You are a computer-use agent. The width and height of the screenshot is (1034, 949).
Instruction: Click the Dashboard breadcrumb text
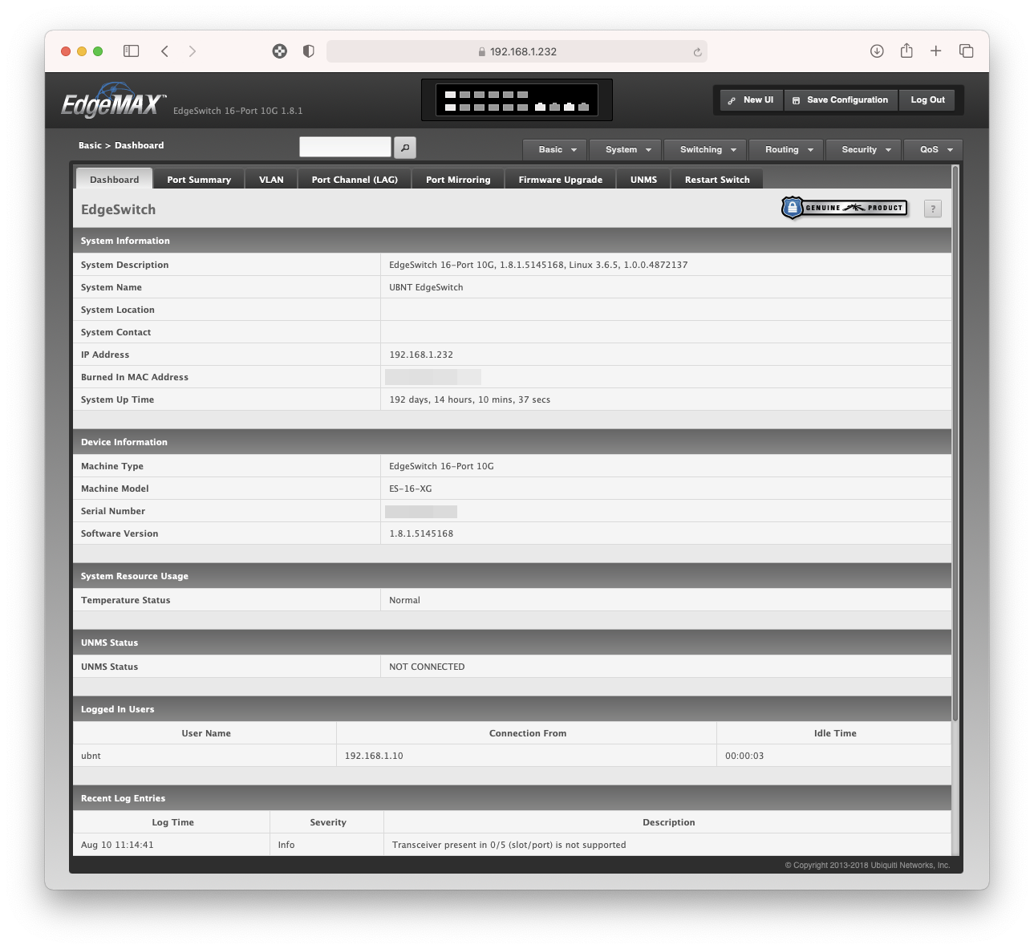[139, 145]
